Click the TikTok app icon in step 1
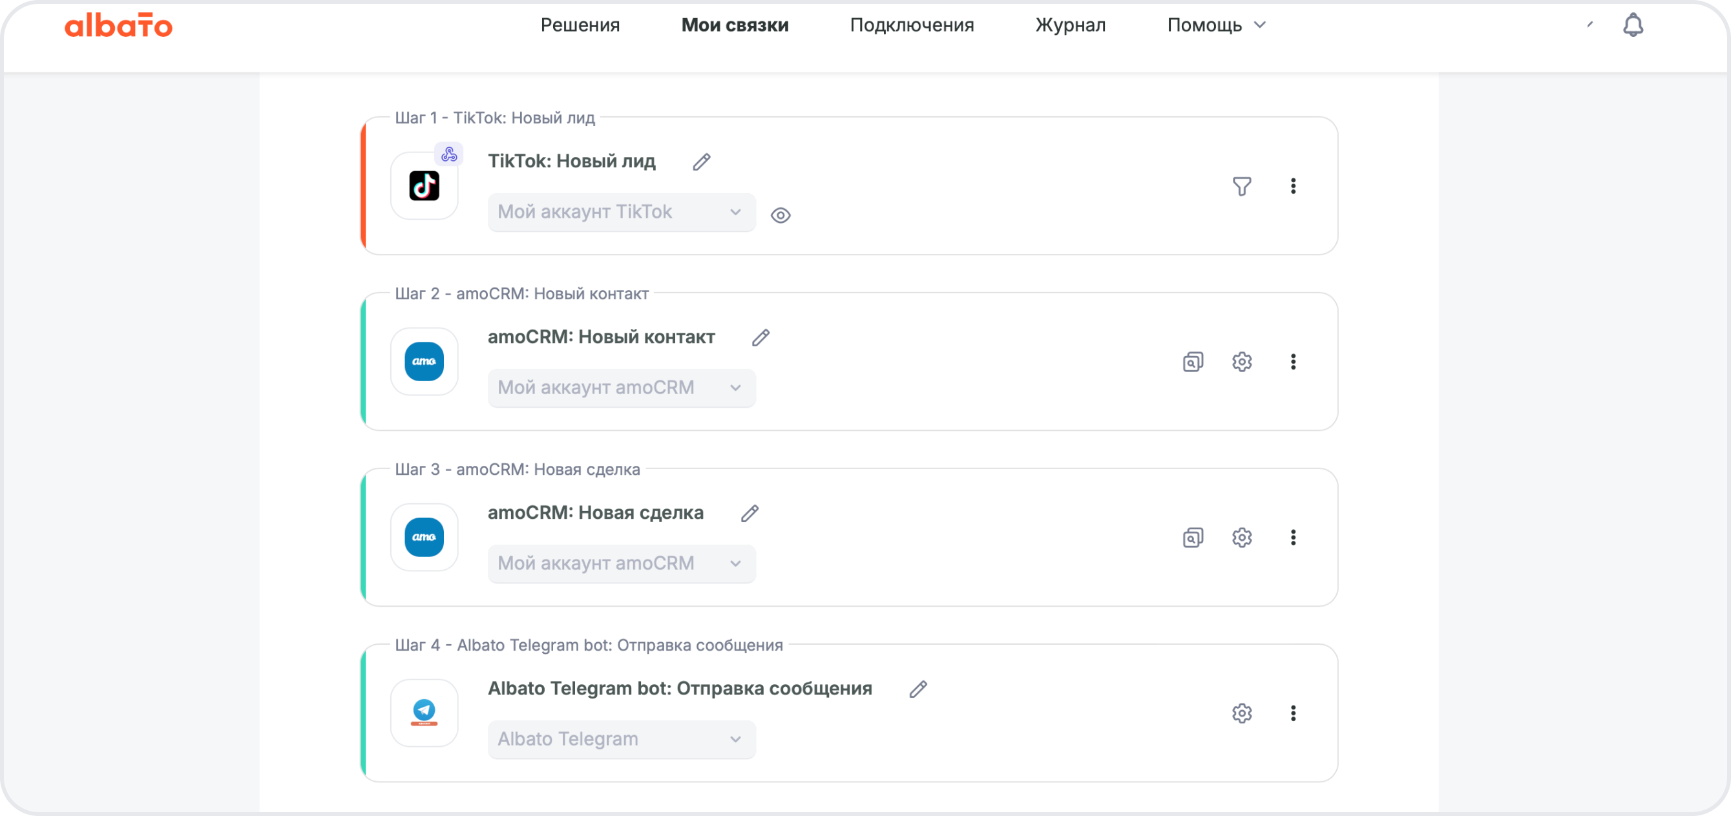This screenshot has width=1731, height=816. tap(424, 185)
